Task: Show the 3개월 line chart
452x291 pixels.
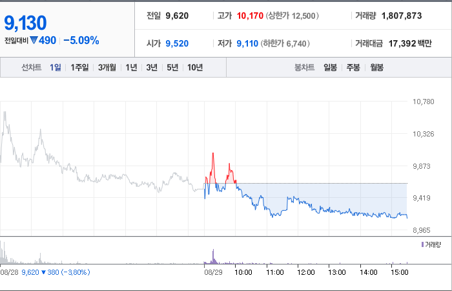Action: coord(107,67)
